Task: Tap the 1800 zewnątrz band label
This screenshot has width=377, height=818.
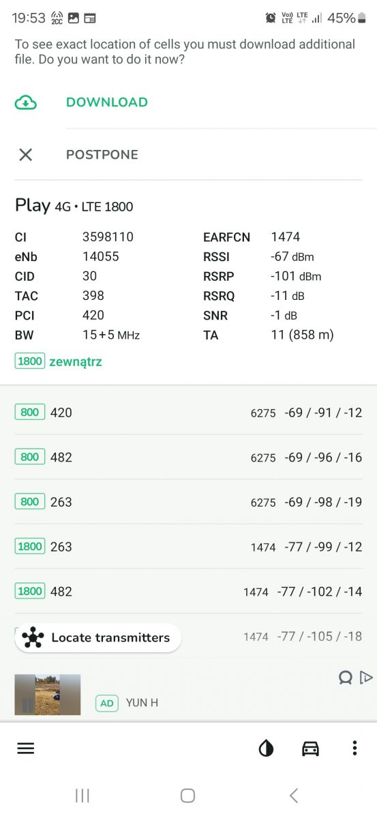Action: [59, 361]
